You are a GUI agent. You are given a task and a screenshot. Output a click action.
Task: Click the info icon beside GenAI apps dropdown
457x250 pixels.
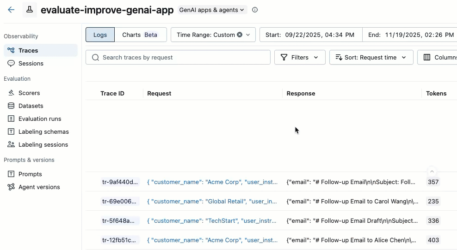click(255, 10)
